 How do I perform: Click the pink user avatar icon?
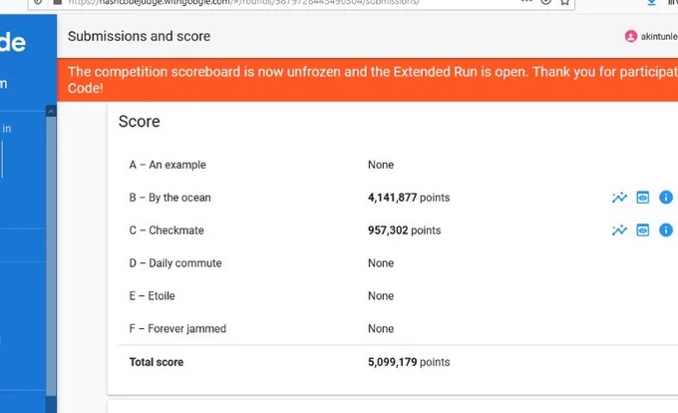pyautogui.click(x=631, y=36)
